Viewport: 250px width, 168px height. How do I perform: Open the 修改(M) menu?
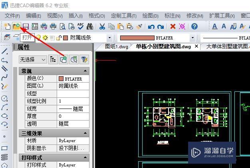coord(194,16)
